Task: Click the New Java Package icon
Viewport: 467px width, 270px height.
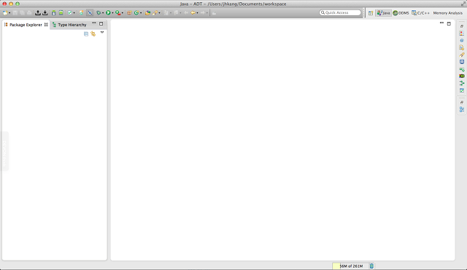Action: point(129,13)
